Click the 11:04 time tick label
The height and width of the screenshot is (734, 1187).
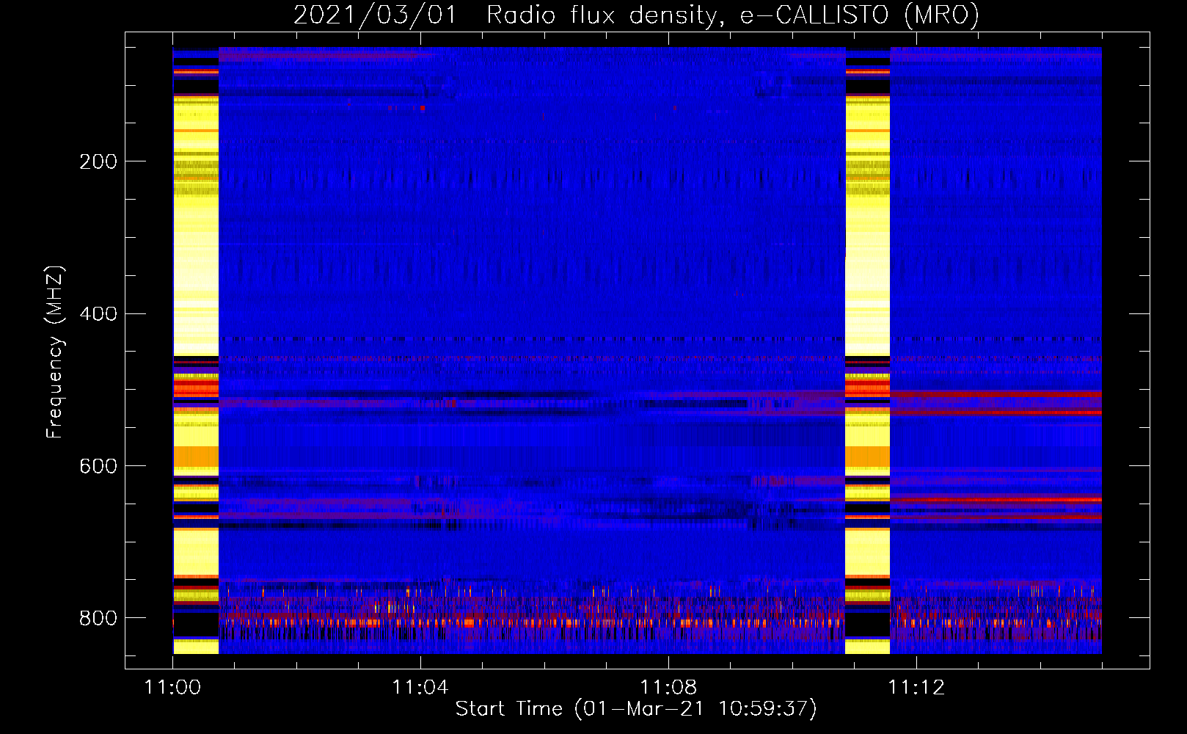(x=420, y=688)
